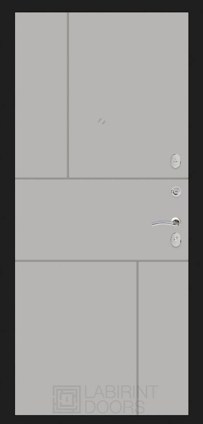Select the narrow lower-right door panel
The height and width of the screenshot is (424, 203).
click(163, 338)
